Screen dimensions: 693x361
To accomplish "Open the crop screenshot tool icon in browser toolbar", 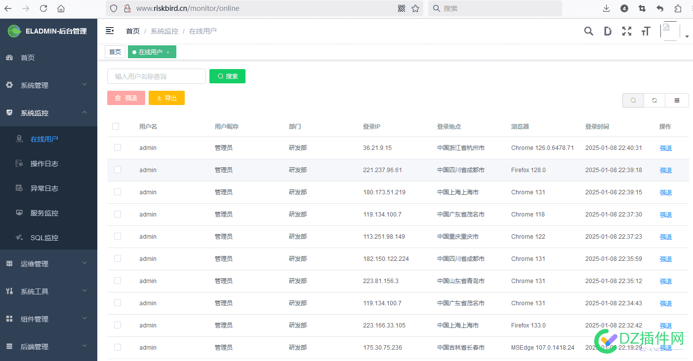I will (642, 8).
